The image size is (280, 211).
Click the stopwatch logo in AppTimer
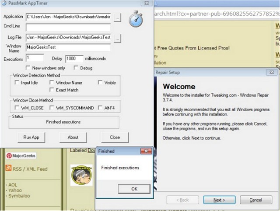click(136, 19)
